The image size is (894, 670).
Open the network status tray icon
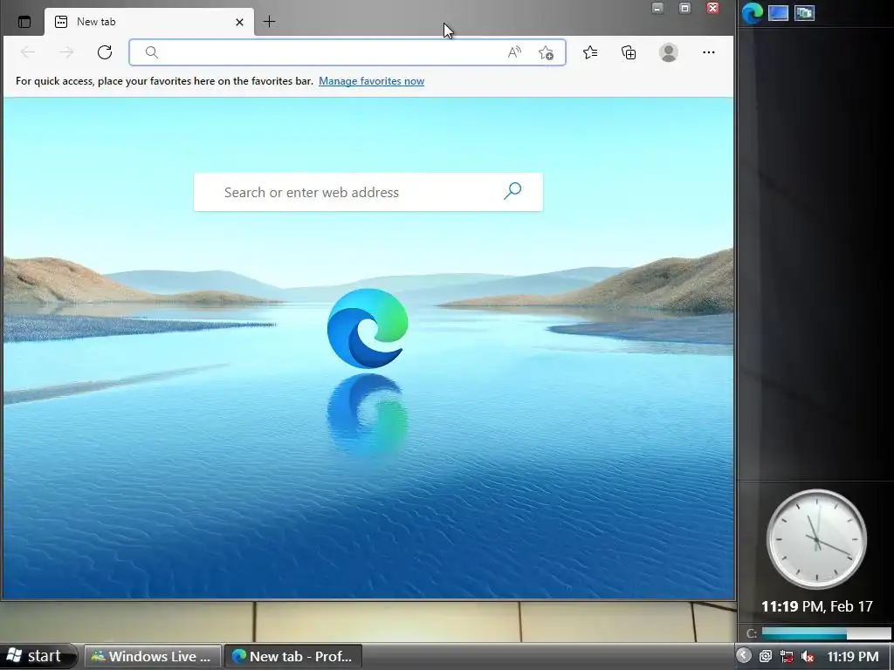pos(787,656)
